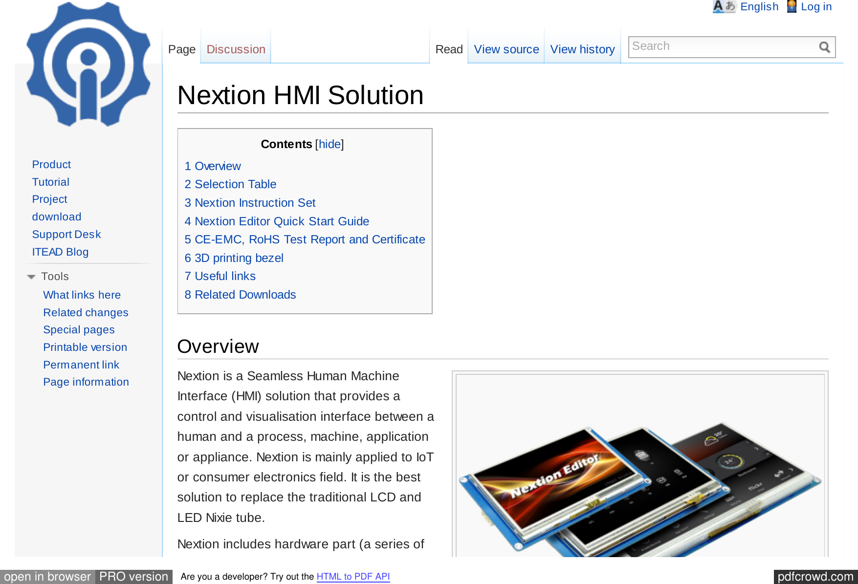Click the Overview section heading
The image size is (858, 584).
(218, 346)
